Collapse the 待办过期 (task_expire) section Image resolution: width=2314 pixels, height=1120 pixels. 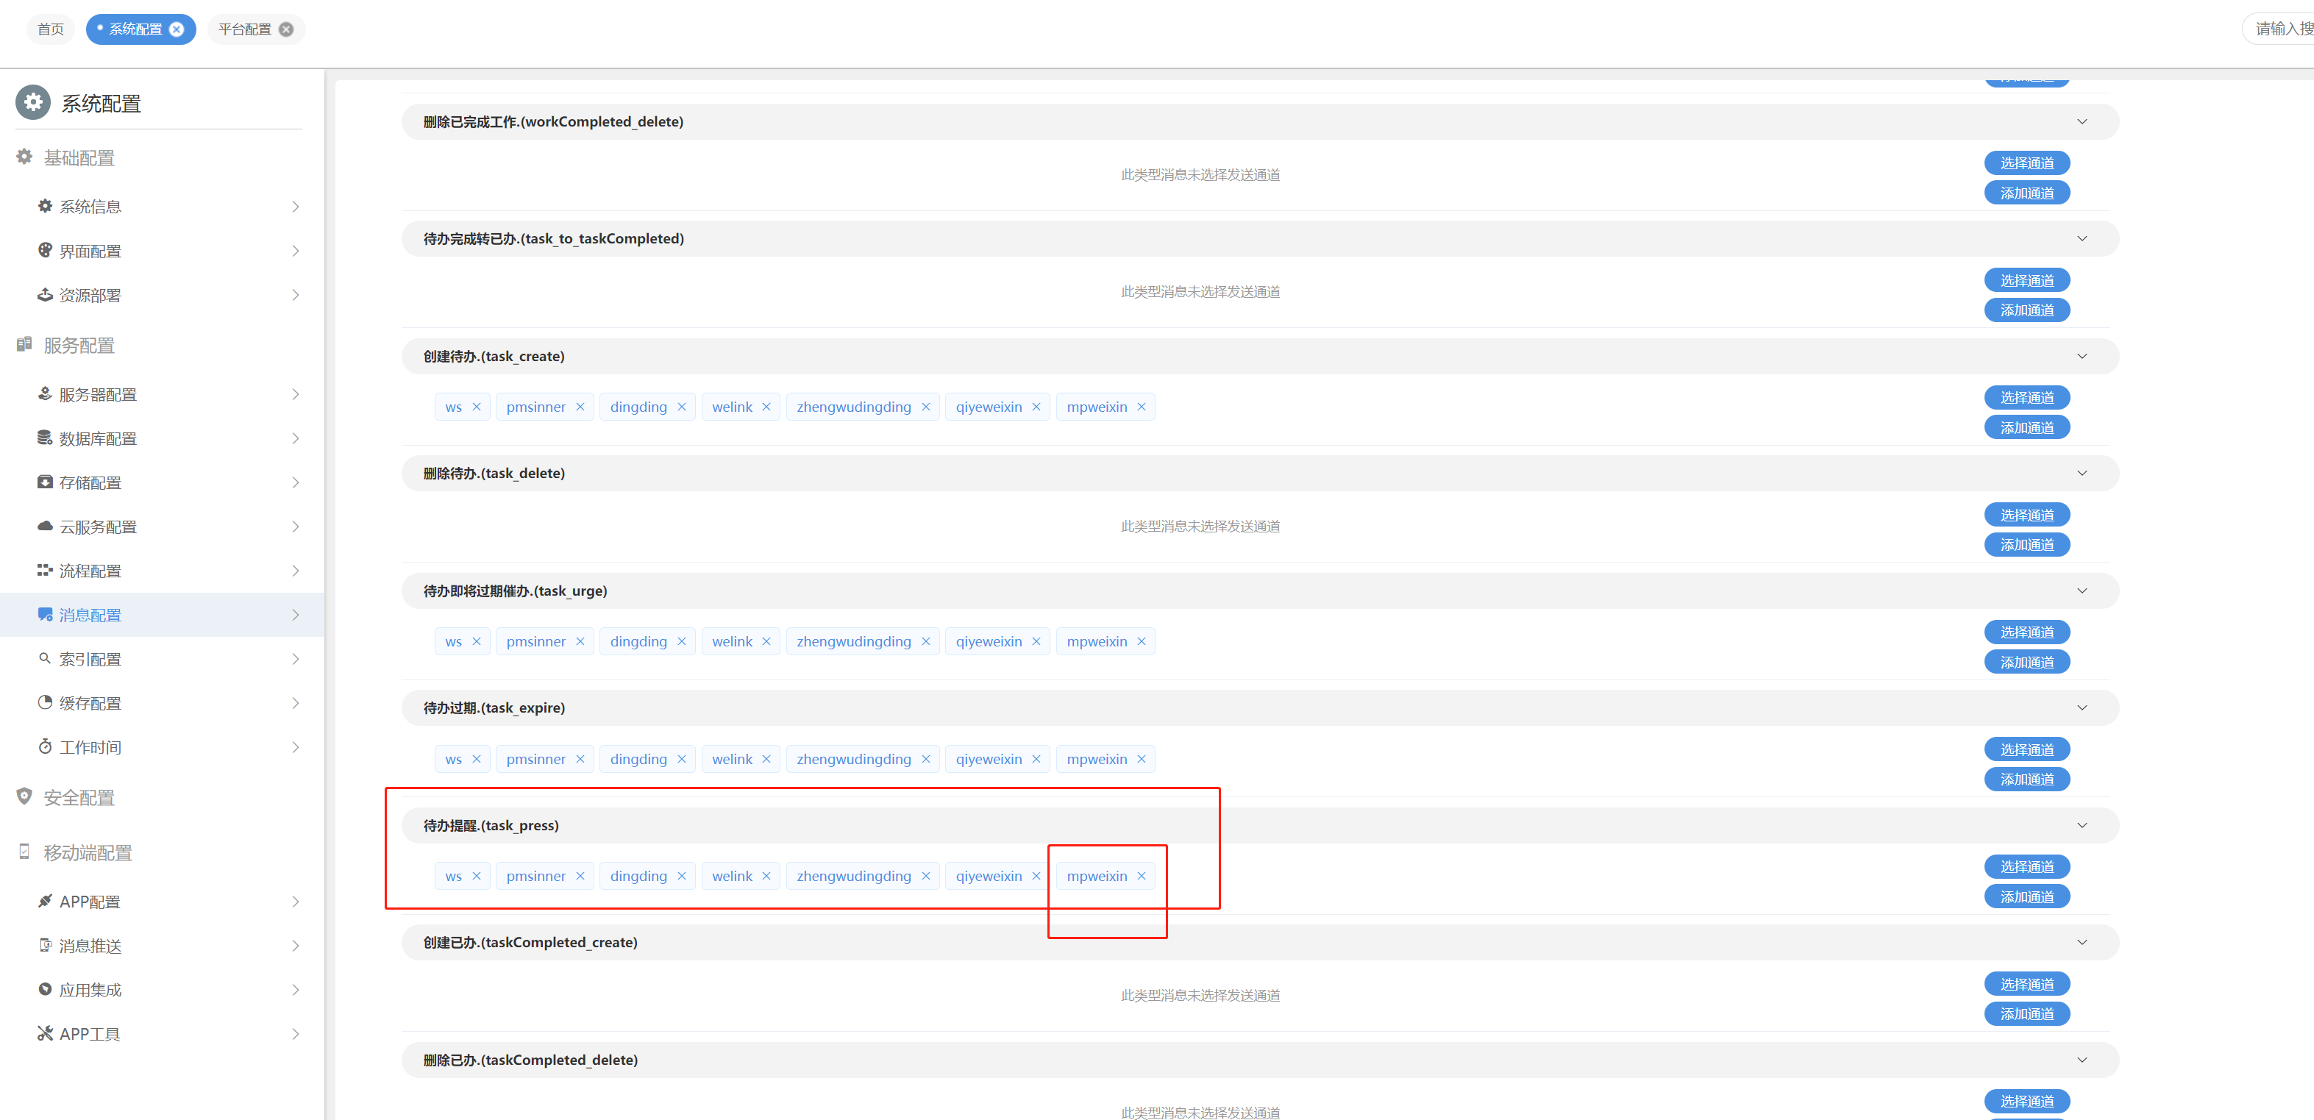point(2082,707)
